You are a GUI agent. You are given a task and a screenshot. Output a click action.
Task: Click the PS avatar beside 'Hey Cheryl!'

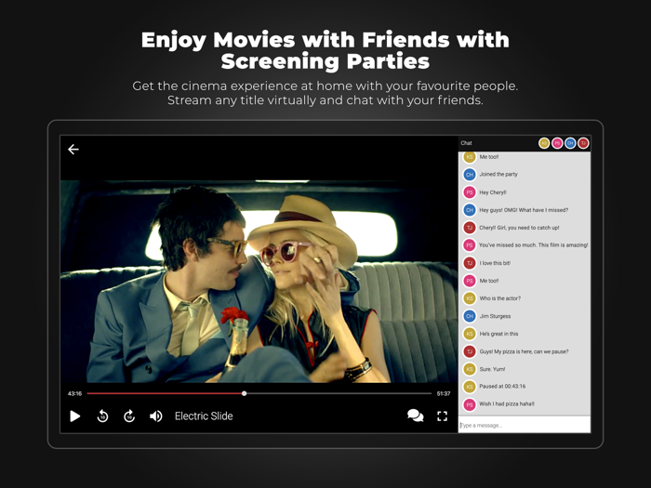pos(470,192)
